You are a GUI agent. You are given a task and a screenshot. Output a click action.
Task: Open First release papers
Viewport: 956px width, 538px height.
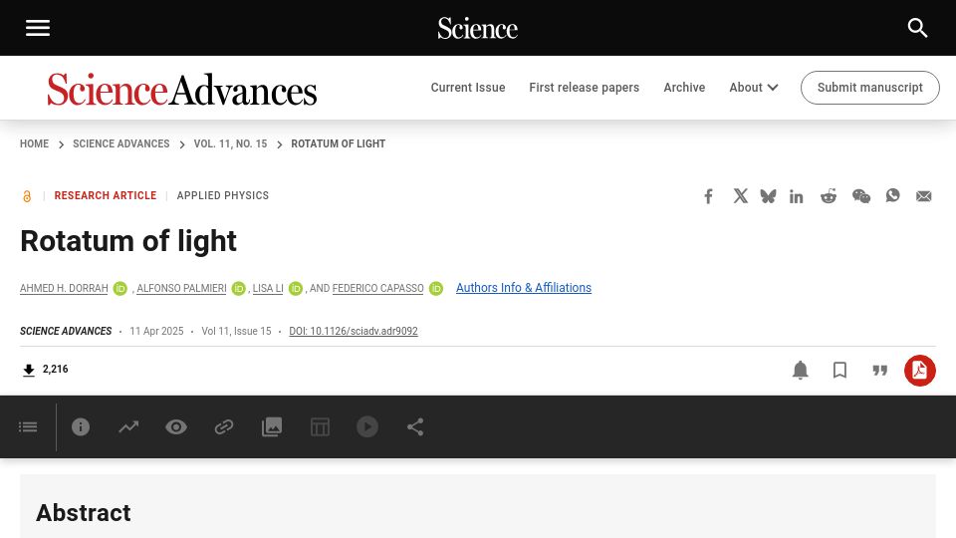(585, 88)
